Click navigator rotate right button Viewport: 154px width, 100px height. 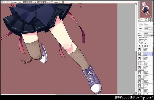151,21
